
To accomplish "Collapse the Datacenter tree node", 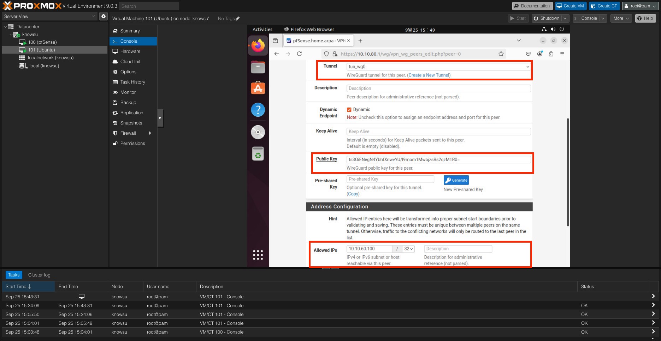I will click(x=5, y=27).
